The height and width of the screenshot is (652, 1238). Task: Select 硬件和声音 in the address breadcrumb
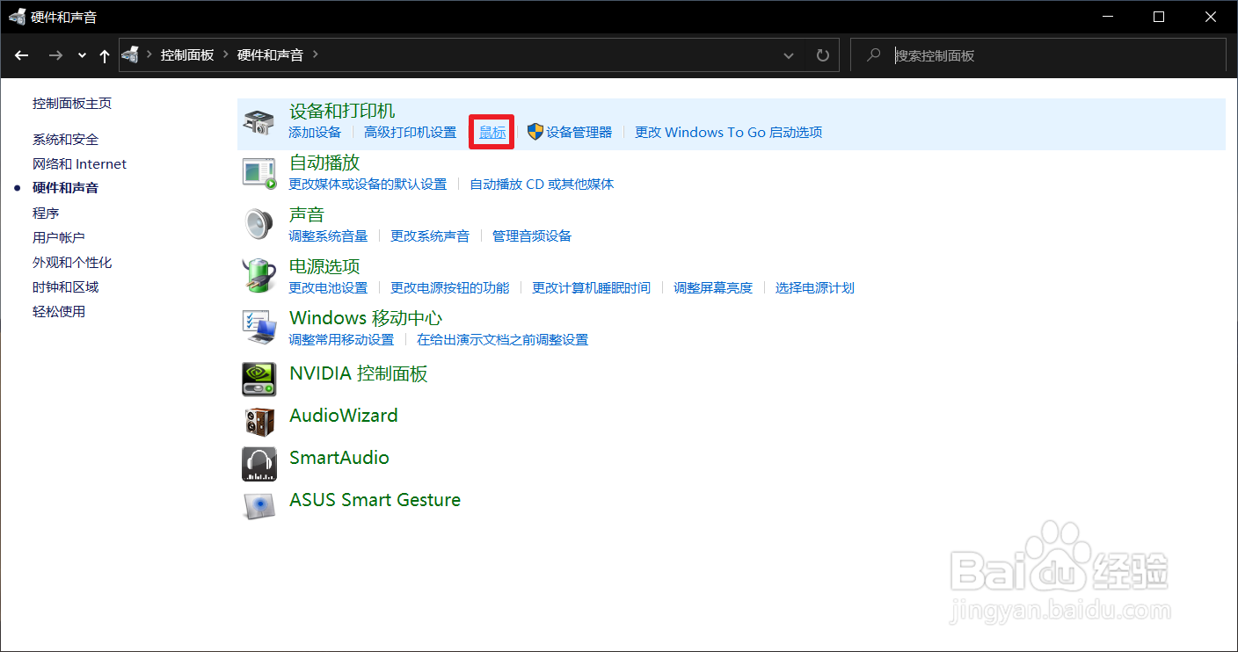pos(270,55)
